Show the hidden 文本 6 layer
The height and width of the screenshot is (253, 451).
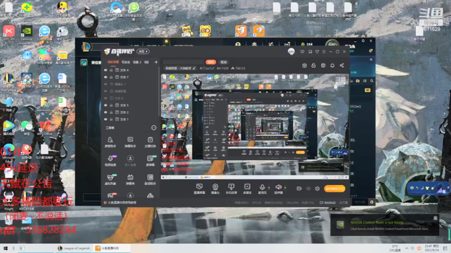(x=105, y=98)
